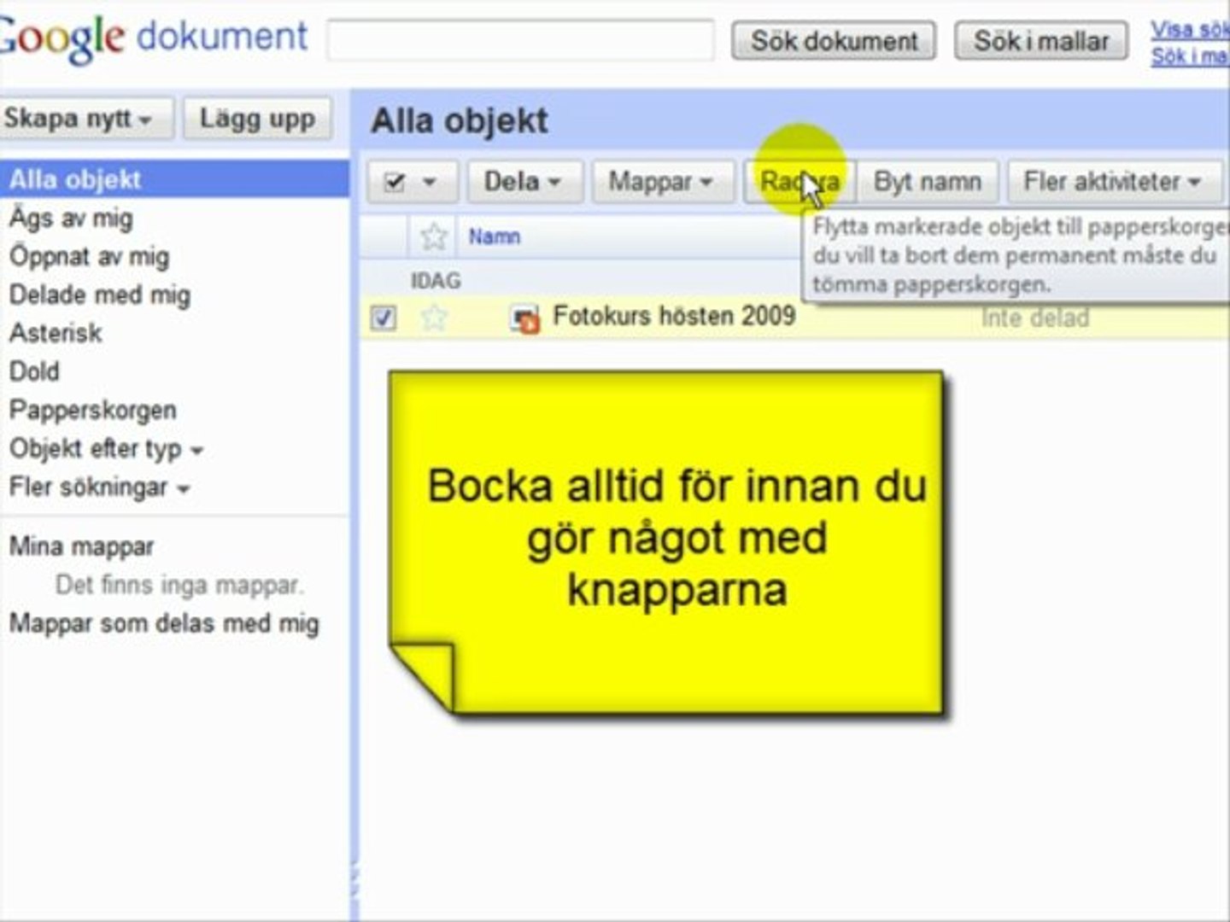Click the Byt namn button

pyautogui.click(x=928, y=181)
